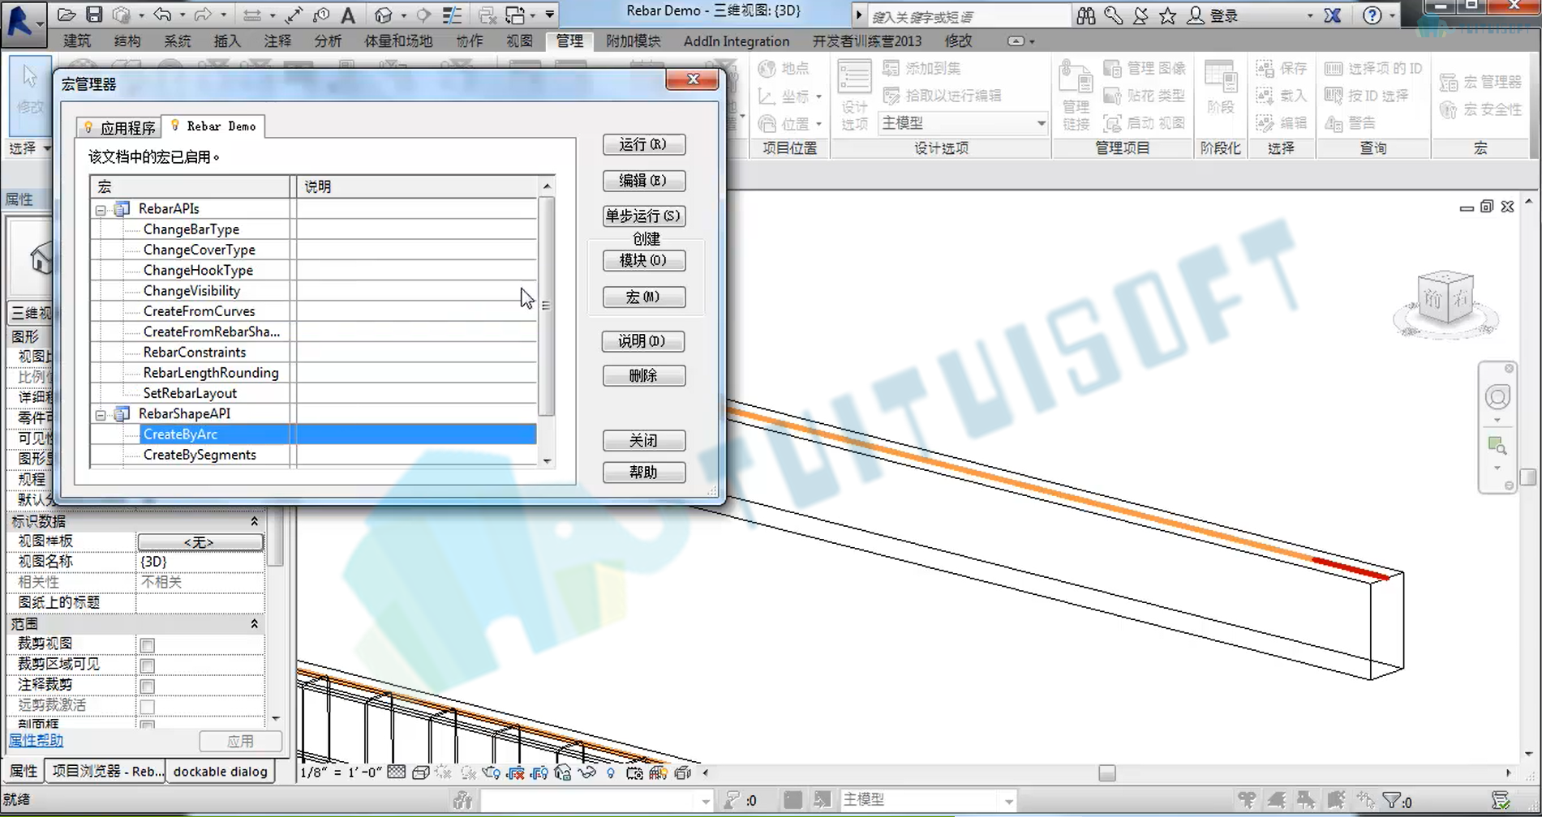Select the CreateBySegments macro row

(313, 455)
